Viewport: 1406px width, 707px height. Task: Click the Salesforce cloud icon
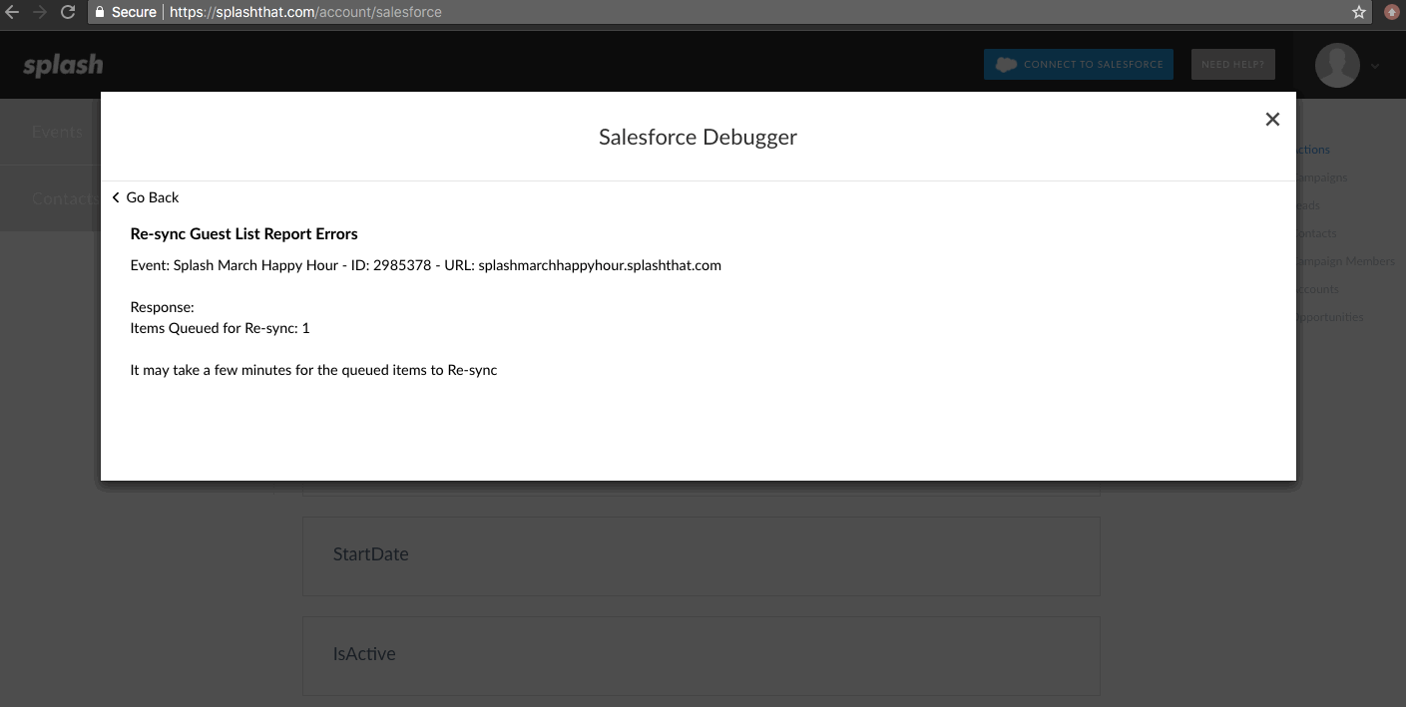click(x=1006, y=65)
